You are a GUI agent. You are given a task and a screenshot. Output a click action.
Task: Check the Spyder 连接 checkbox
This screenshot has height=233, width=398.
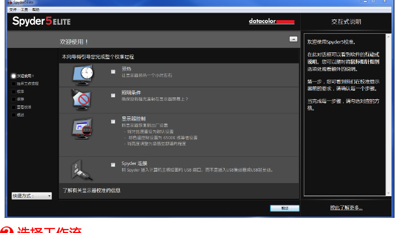[x=113, y=164]
